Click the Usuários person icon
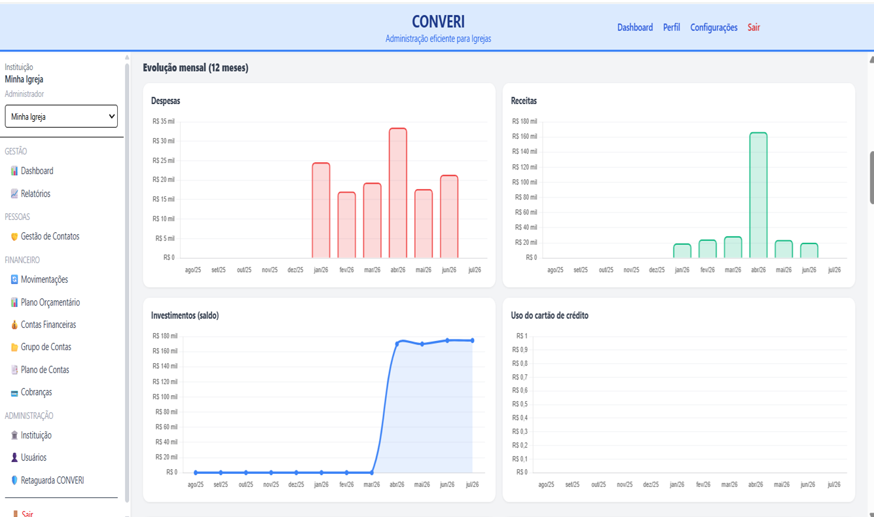Viewport: 874px width, 517px height. (x=14, y=457)
